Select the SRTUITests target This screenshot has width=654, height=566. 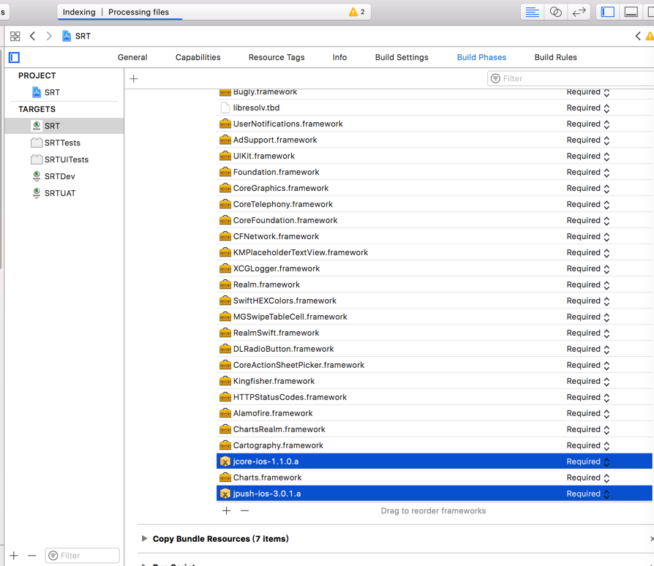(64, 159)
